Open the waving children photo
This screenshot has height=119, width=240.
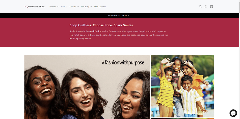[x=182, y=86]
